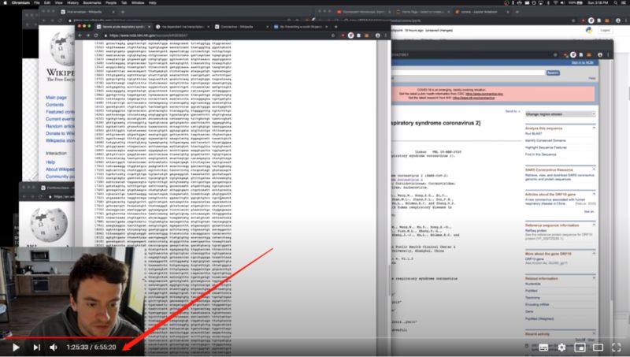Click Find in this Sequence link
Screen dimensions: 630x357
541,154
